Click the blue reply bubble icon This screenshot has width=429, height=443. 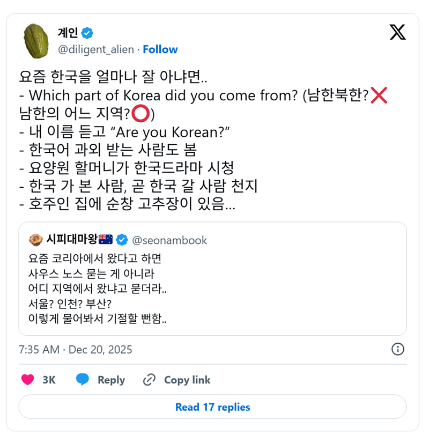pyautogui.click(x=82, y=380)
